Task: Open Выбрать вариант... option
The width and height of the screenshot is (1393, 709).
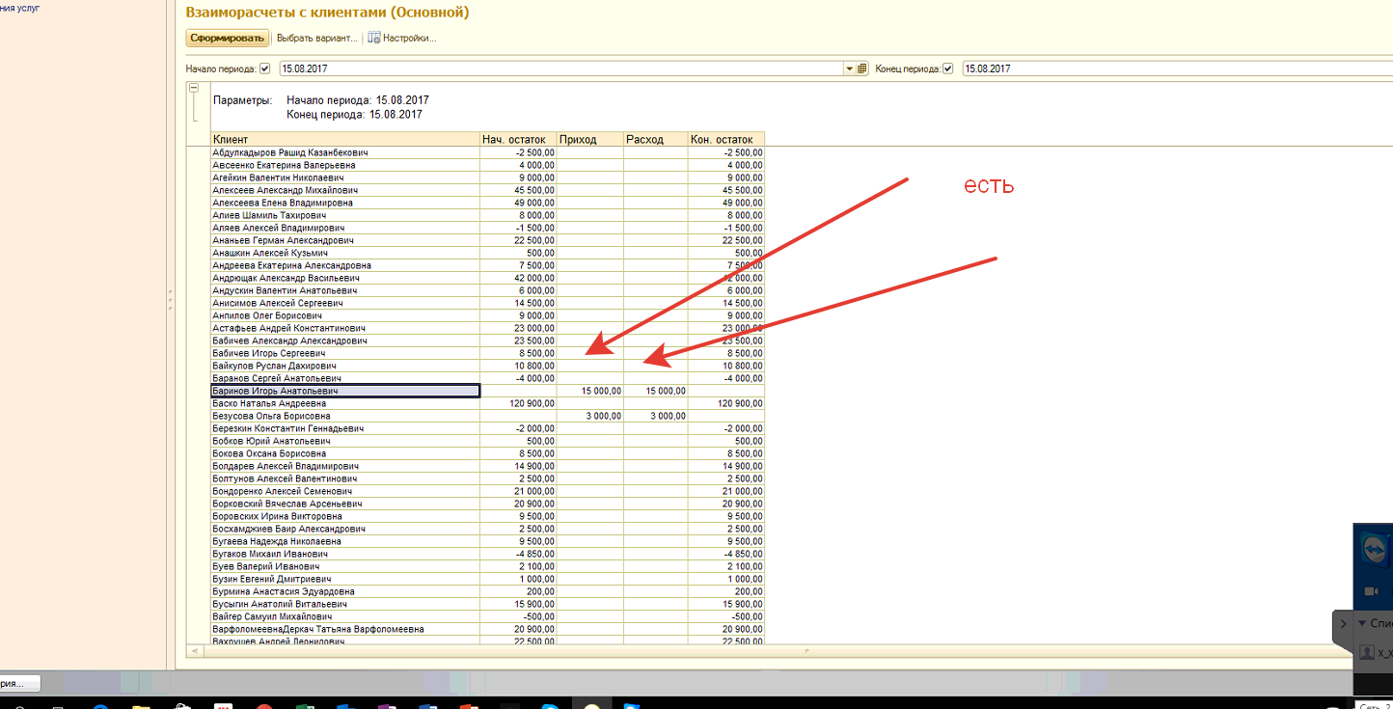Action: pos(316,39)
